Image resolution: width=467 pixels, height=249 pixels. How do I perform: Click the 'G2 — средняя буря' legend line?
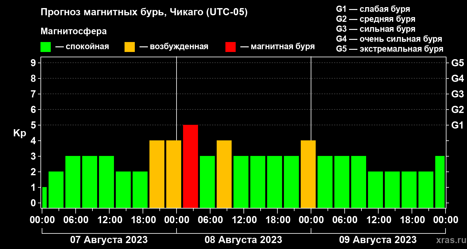pos(375,19)
